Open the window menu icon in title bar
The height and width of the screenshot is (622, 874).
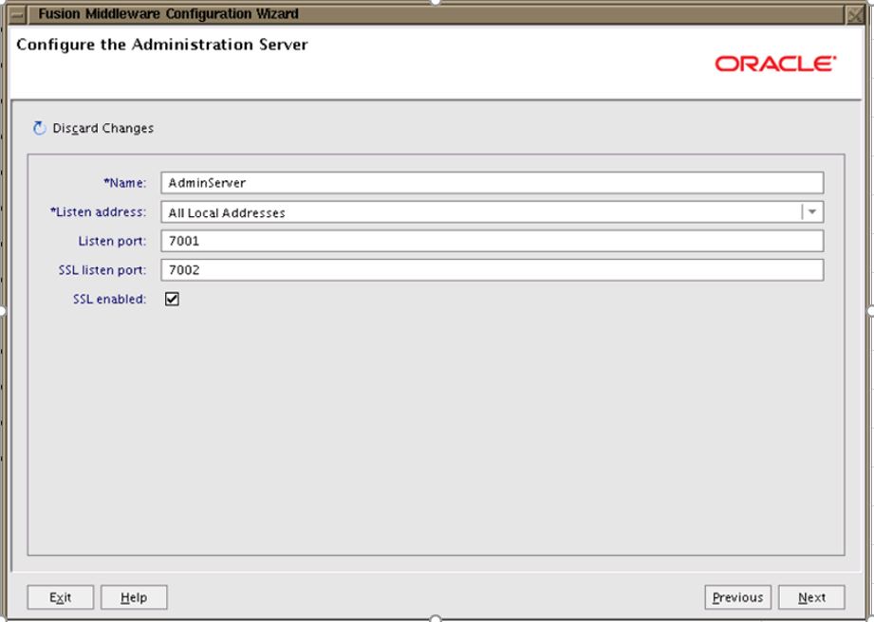pos(17,14)
